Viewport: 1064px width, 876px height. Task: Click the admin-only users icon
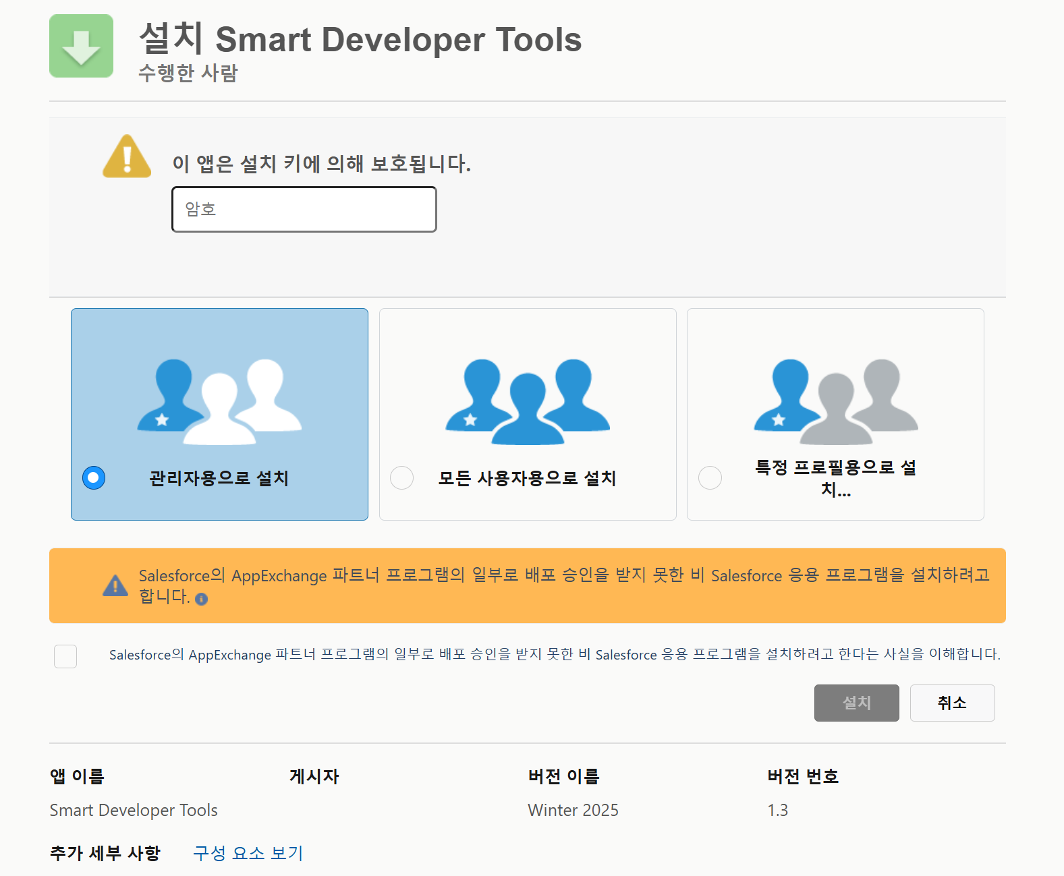click(219, 401)
